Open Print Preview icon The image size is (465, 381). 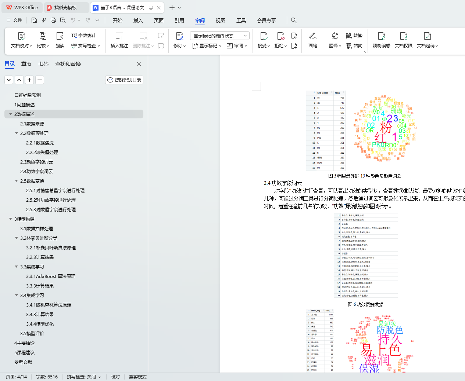pos(63,20)
